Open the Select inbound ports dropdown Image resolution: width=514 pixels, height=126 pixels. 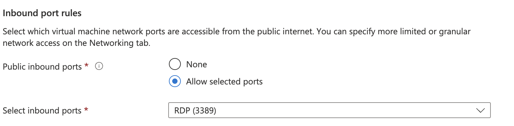[x=329, y=110]
